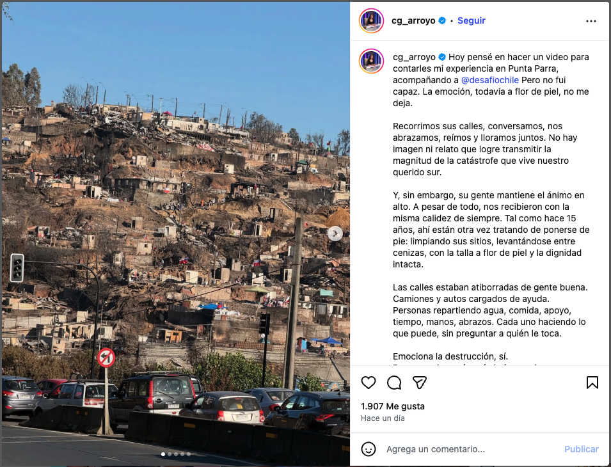The height and width of the screenshot is (467, 611).
Task: Open the emoji picker smiley icon
Action: coord(369,449)
